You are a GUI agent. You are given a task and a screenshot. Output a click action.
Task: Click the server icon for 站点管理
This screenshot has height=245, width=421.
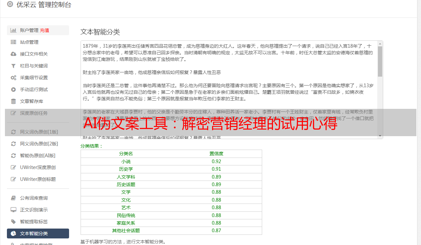tap(13, 42)
